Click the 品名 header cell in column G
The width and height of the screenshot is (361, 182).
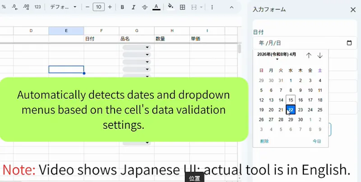pos(137,39)
